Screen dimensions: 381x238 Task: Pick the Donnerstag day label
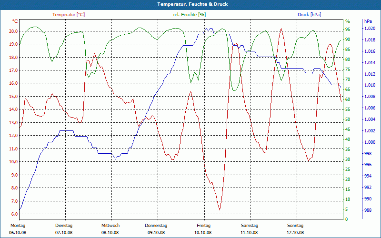(156, 226)
